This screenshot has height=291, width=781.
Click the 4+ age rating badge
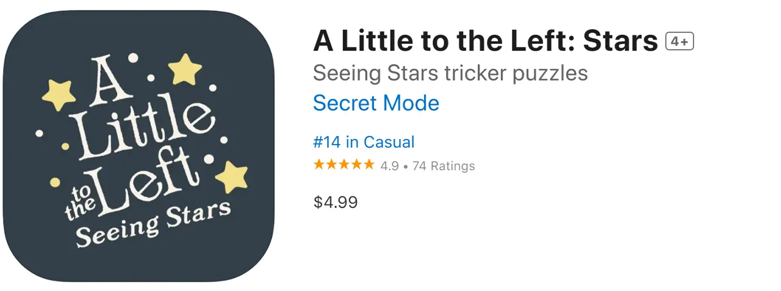coord(680,41)
